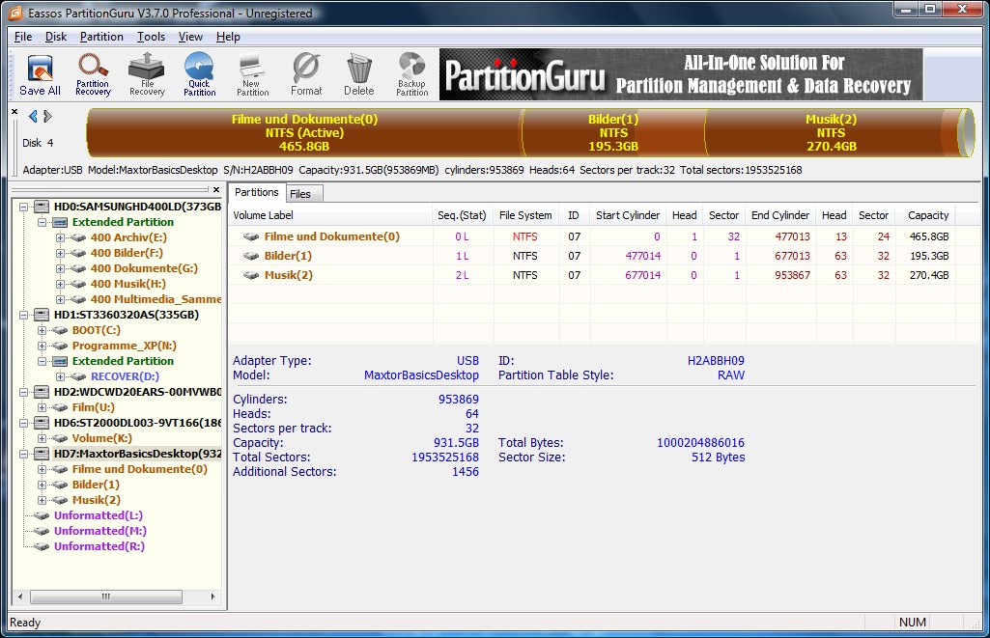Expand the 400 Archiv(E:) tree node
990x638 pixels.
coord(60,237)
